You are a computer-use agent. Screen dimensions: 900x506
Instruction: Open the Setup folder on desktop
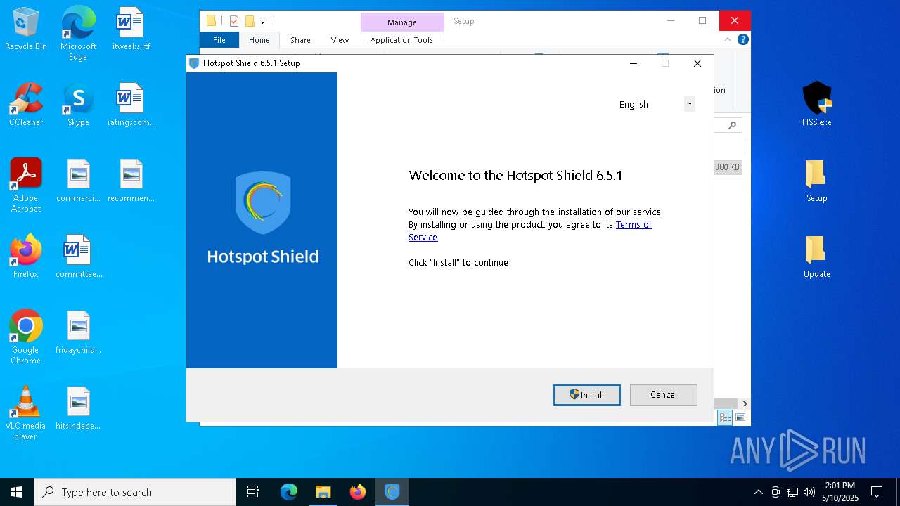point(817,181)
